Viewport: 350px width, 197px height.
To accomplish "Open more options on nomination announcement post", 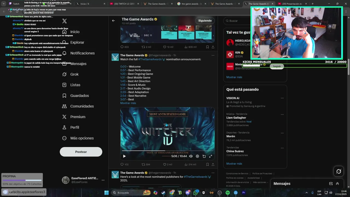I will click(213, 55).
